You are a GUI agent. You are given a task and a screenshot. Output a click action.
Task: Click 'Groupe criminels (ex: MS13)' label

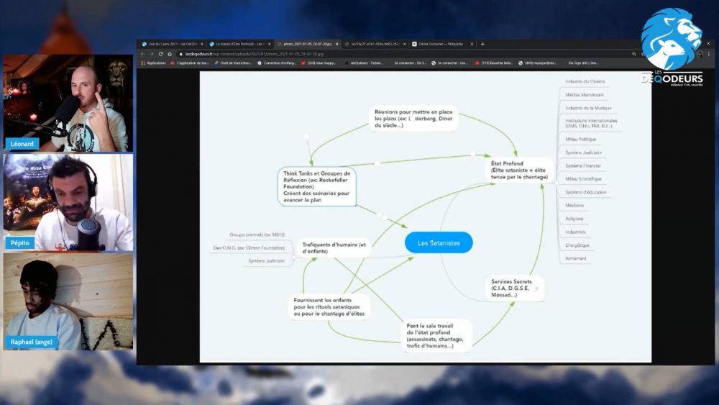(257, 235)
